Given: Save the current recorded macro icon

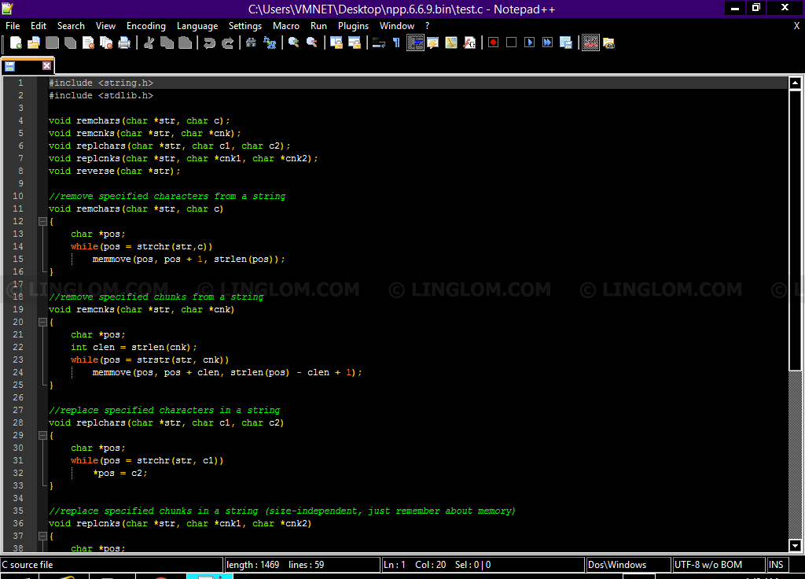Looking at the screenshot, I should point(566,43).
